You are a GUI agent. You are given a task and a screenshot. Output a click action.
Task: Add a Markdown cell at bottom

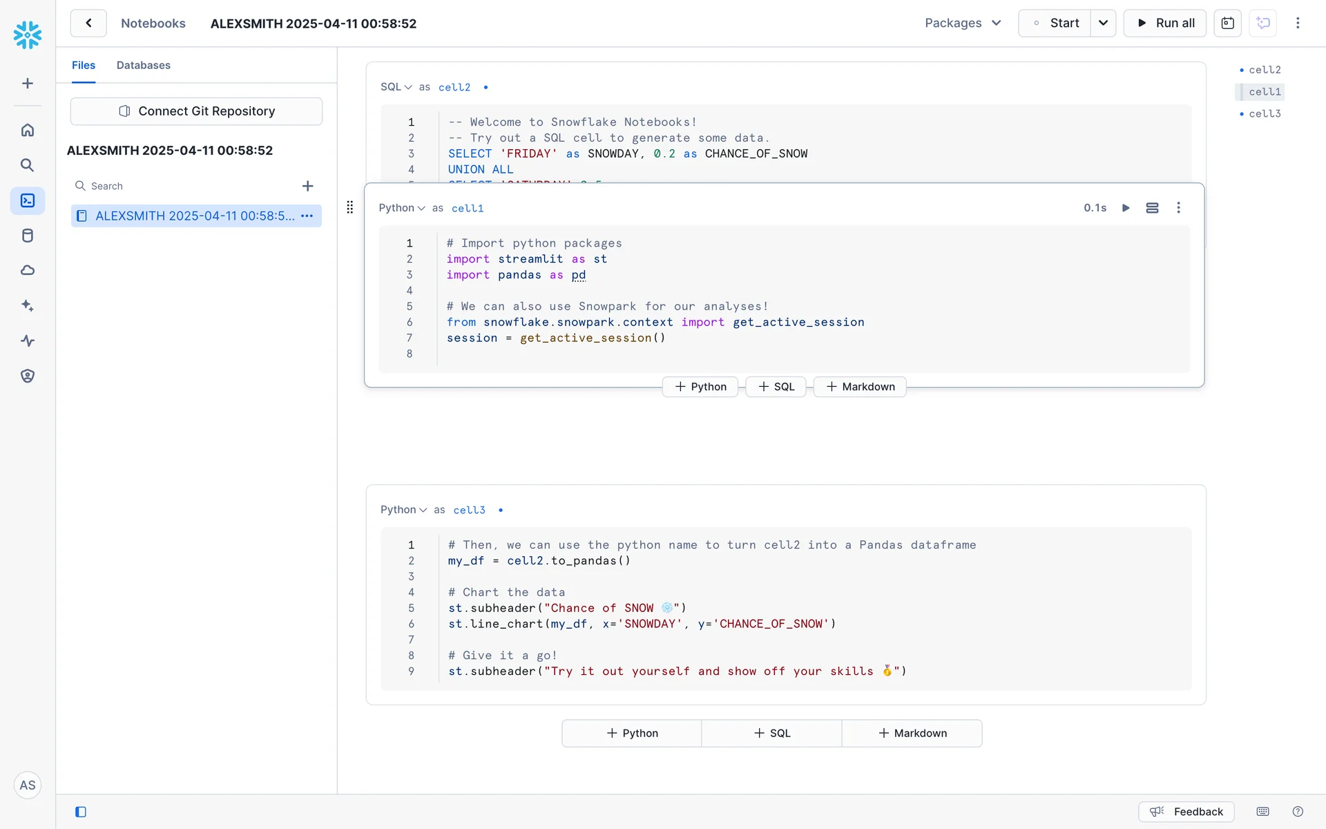pyautogui.click(x=912, y=733)
